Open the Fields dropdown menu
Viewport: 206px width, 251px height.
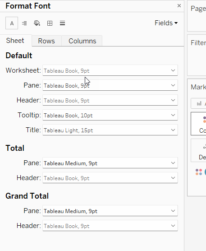pos(166,23)
